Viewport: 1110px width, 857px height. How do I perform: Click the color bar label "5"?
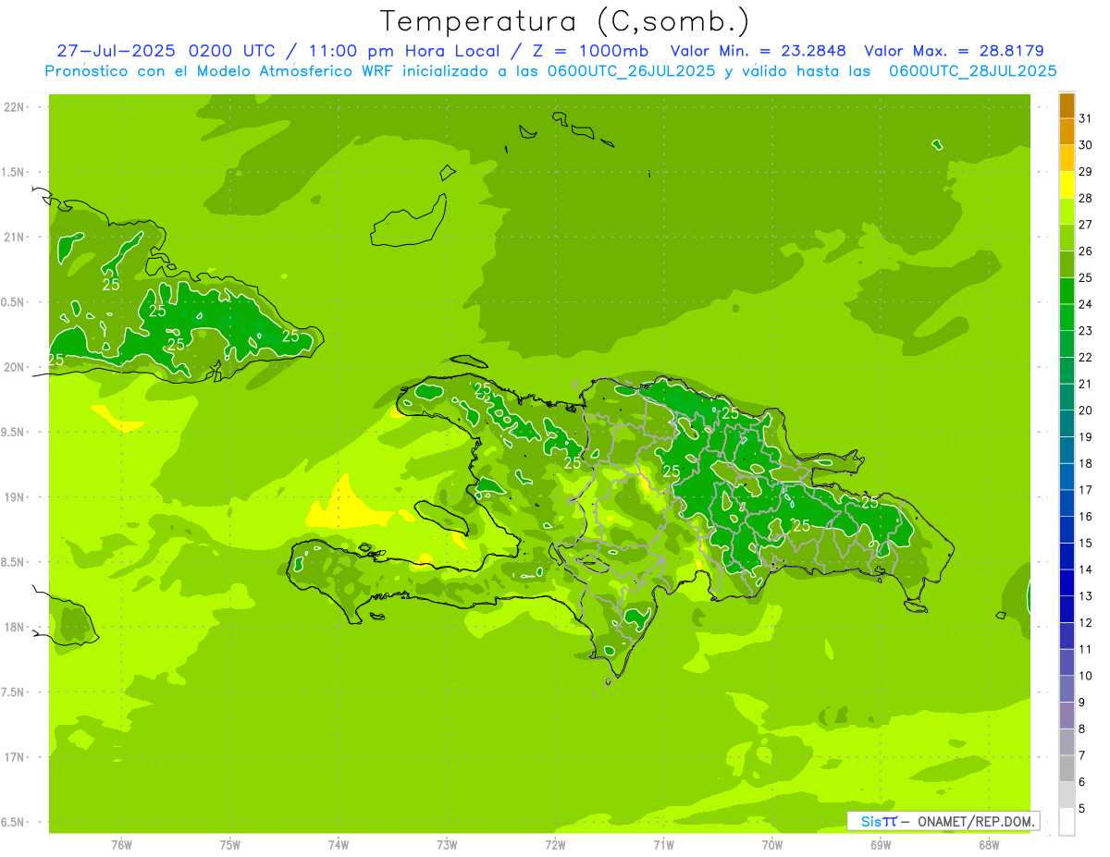pyautogui.click(x=1081, y=808)
